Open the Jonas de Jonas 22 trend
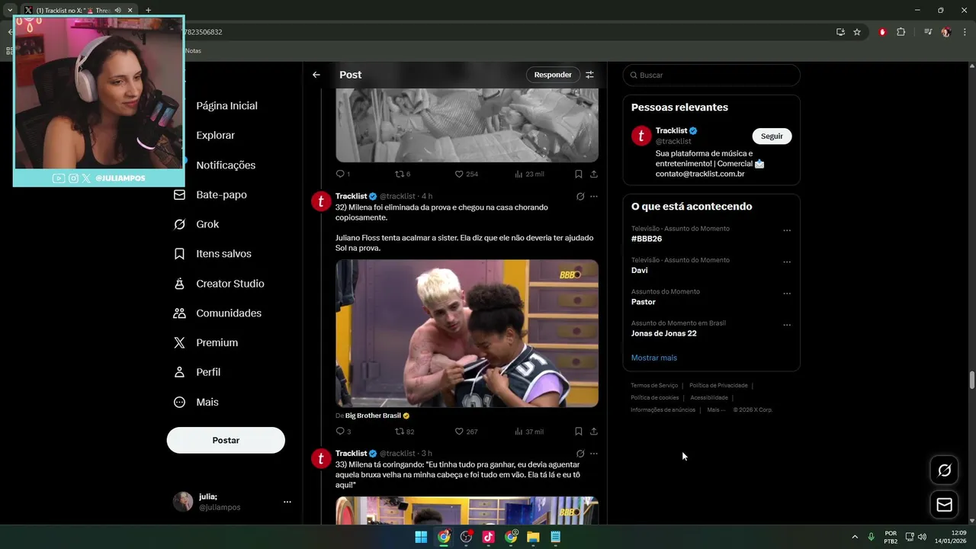The height and width of the screenshot is (549, 976). click(663, 333)
